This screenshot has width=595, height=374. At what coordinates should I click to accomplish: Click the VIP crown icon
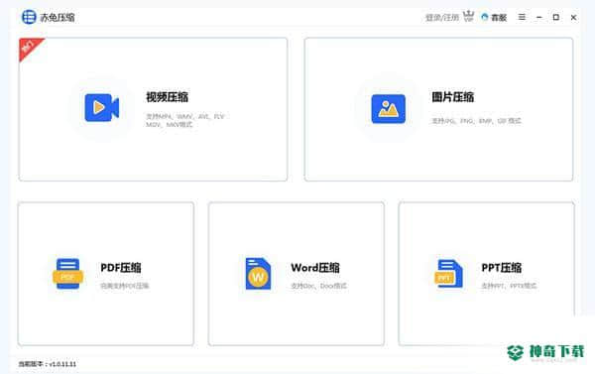[469, 16]
